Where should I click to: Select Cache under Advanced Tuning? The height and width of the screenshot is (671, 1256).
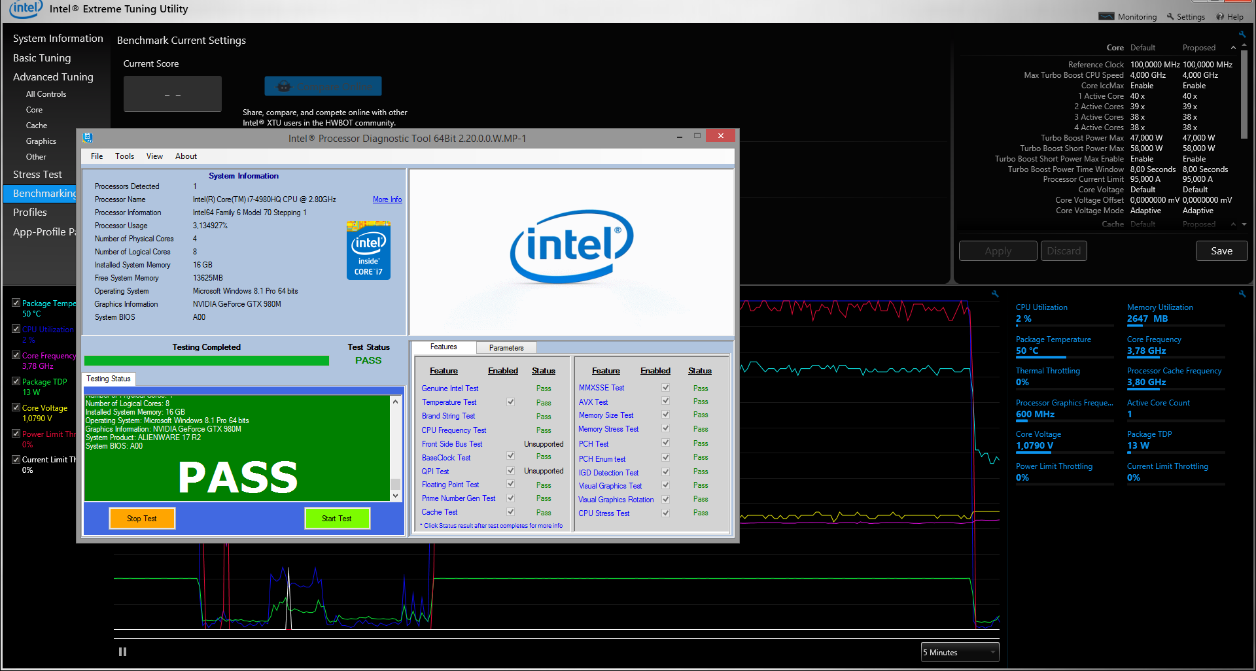click(x=37, y=126)
